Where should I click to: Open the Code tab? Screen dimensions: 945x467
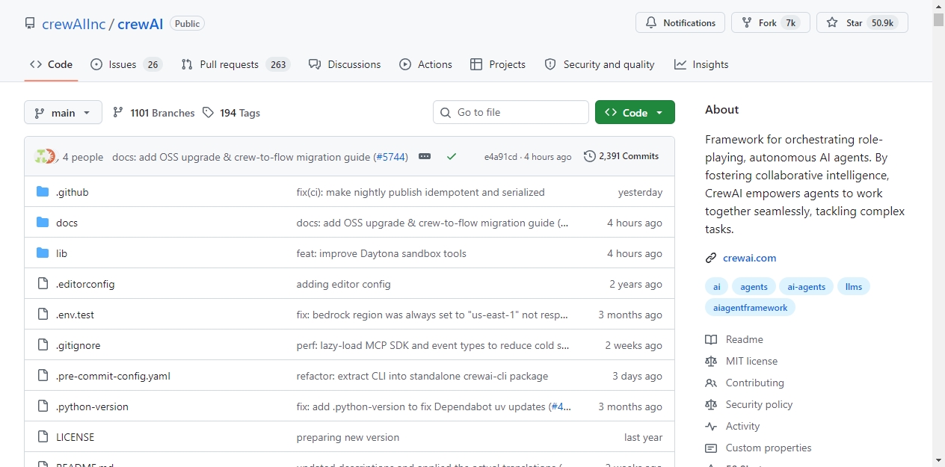coord(51,65)
